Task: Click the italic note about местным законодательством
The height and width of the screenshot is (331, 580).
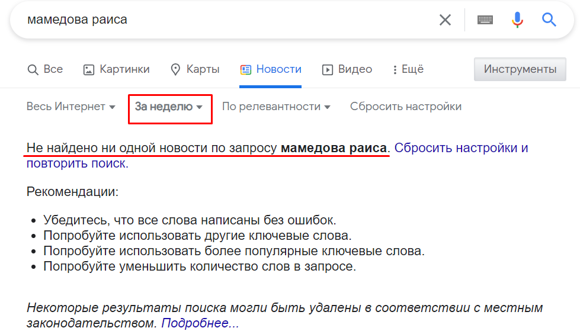Action: click(285, 315)
